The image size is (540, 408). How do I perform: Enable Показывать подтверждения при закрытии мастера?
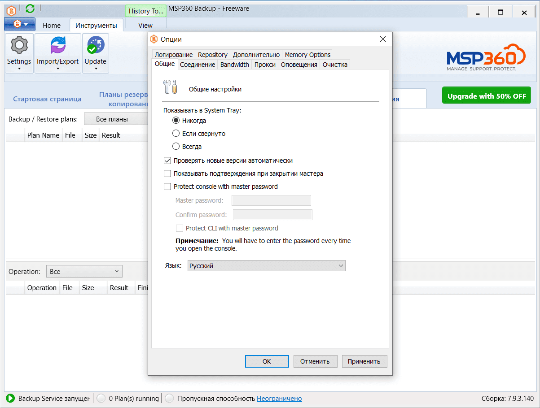[x=167, y=174]
